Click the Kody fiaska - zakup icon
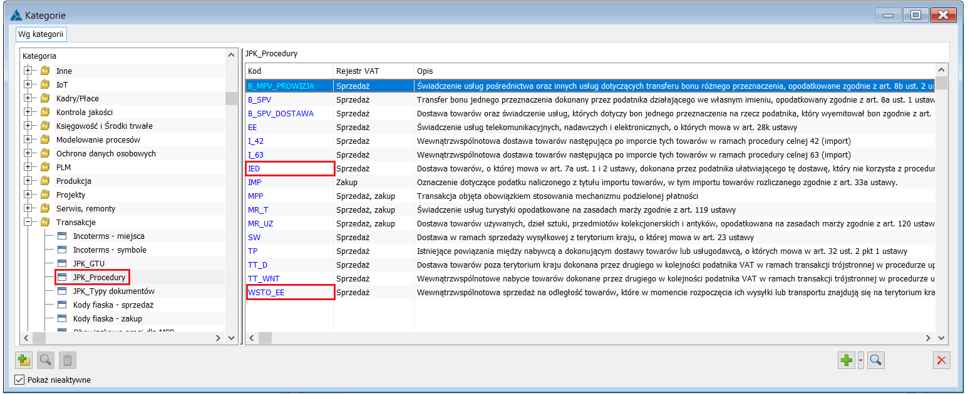 tap(62, 318)
